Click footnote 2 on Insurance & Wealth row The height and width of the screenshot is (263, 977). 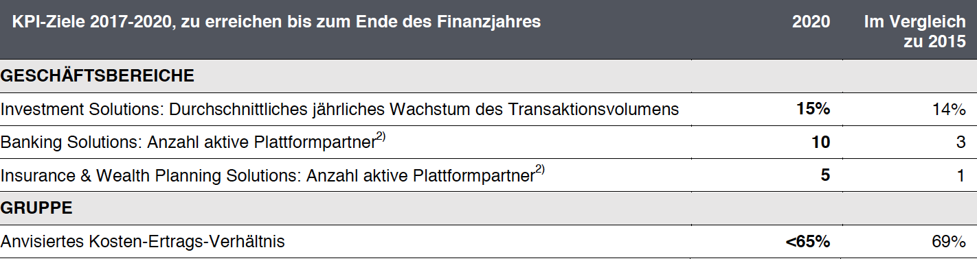(x=540, y=169)
